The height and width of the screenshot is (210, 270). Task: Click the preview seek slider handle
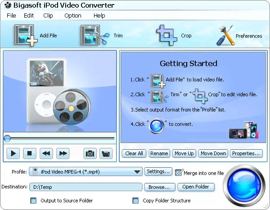7,138
